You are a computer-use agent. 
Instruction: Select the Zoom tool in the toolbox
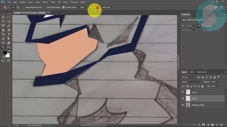(x=3, y=47)
